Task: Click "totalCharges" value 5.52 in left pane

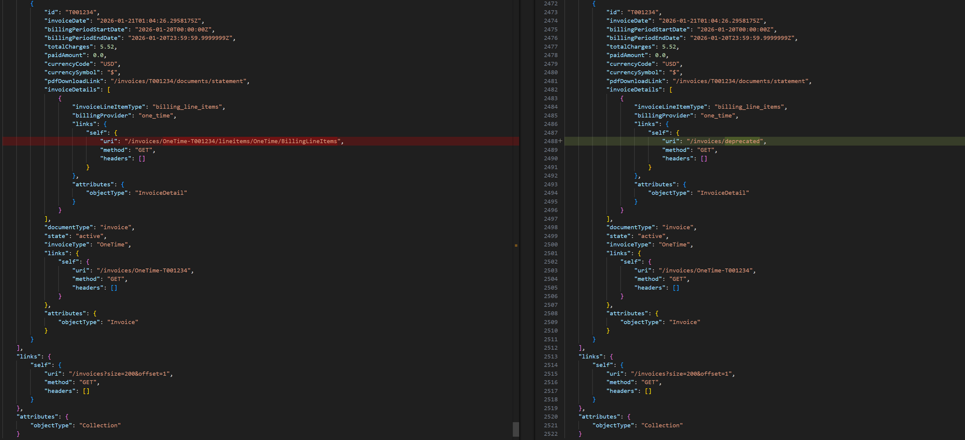Action: click(107, 47)
